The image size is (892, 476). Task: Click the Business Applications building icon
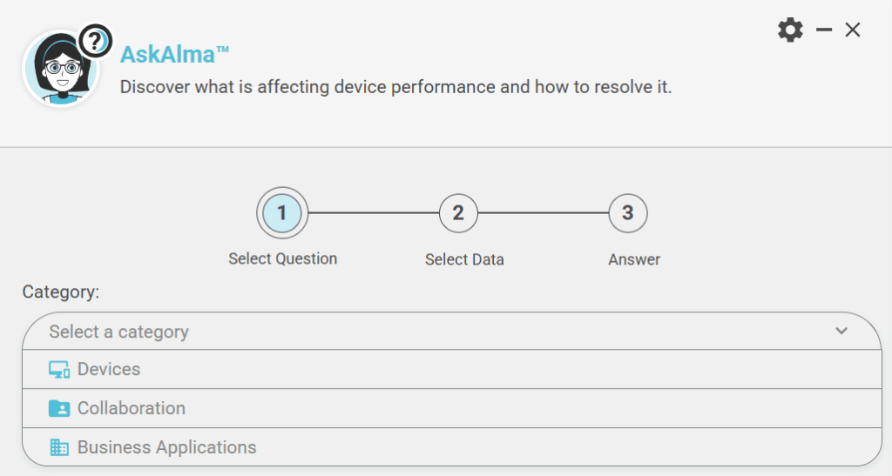59,447
